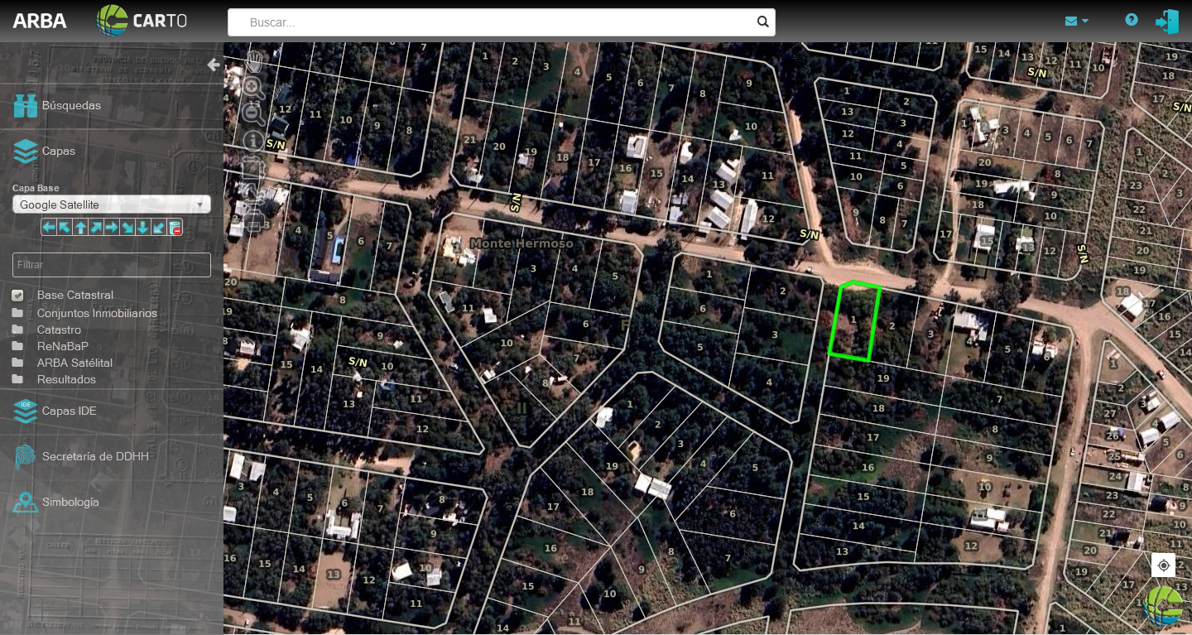The height and width of the screenshot is (635, 1192).
Task: Click the login door icon
Action: [x=1167, y=21]
